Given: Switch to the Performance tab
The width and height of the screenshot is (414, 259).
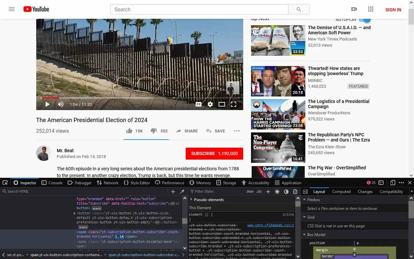Looking at the screenshot, I should 169,183.
